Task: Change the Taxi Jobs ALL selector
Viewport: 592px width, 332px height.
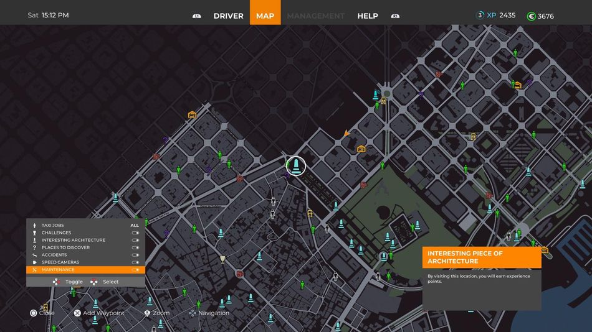Action: (x=135, y=225)
